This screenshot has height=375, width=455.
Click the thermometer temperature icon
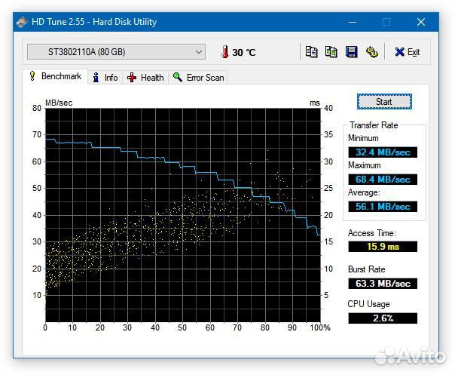(x=224, y=52)
